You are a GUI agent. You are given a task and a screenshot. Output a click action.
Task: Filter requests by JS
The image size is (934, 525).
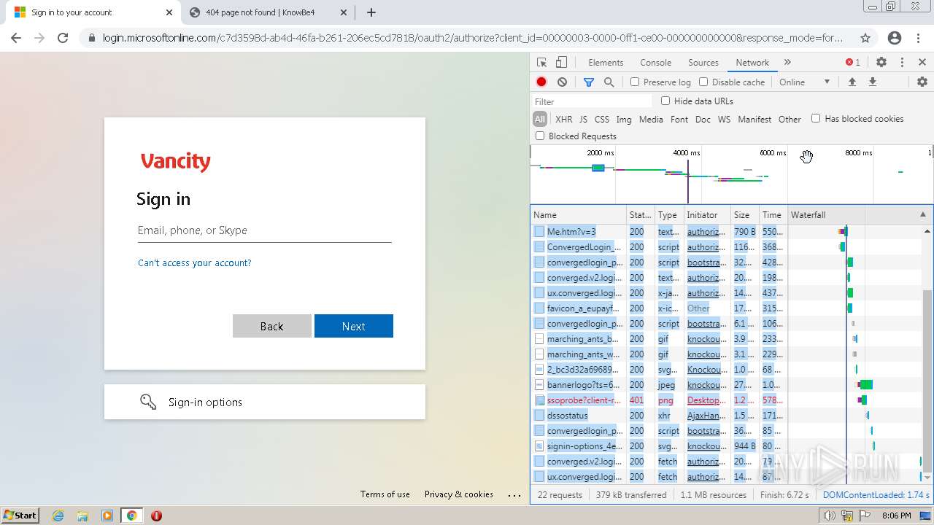[583, 119]
